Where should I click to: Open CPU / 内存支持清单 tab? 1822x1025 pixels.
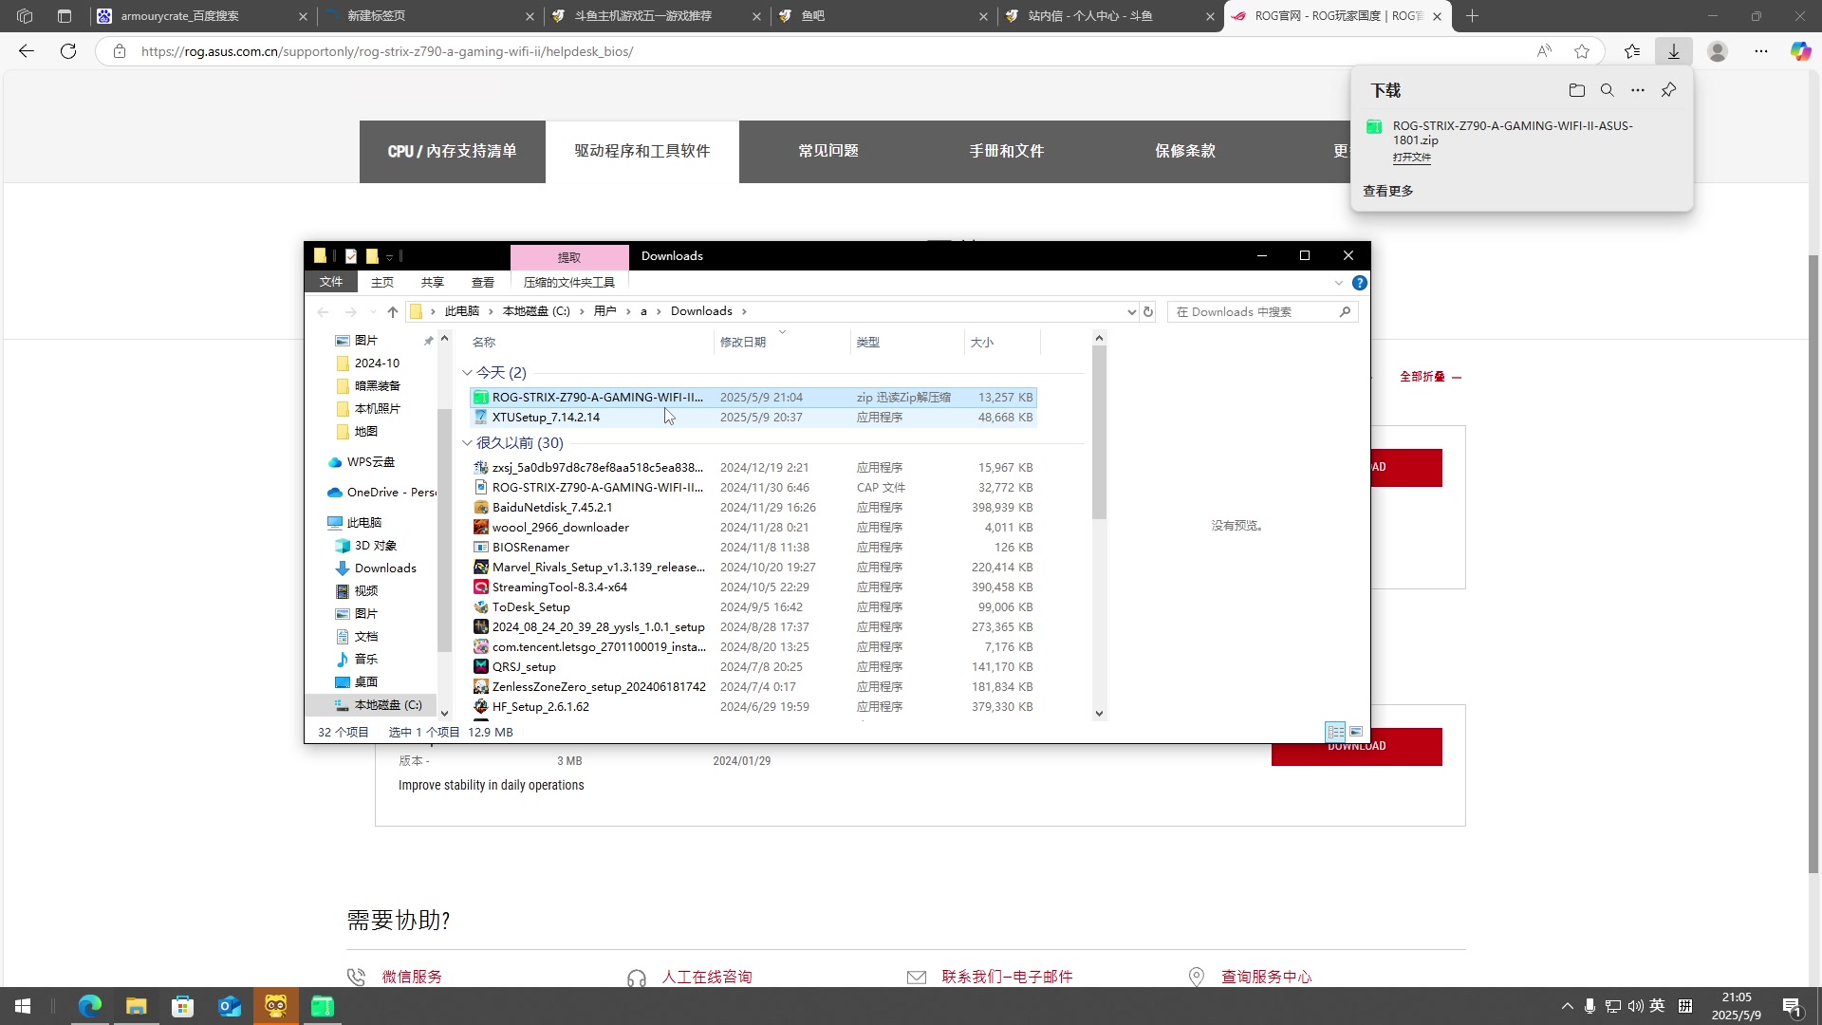[453, 151]
